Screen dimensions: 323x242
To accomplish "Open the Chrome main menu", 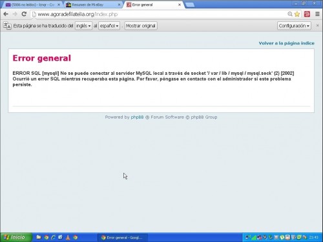I will 317,14.
